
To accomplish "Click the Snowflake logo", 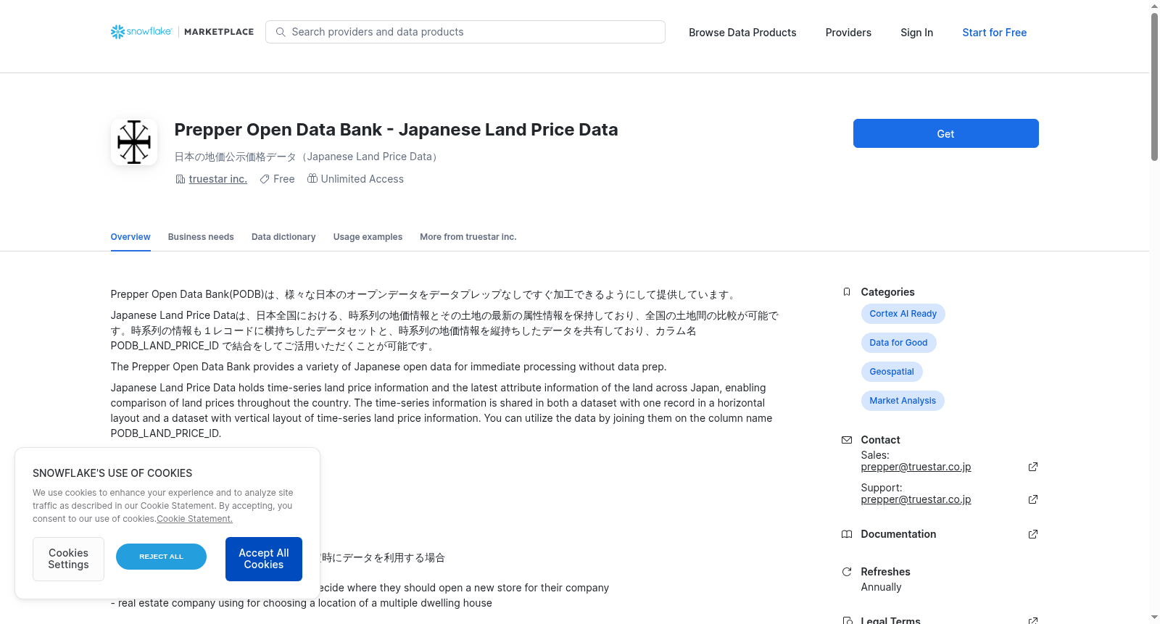I will click(x=141, y=32).
